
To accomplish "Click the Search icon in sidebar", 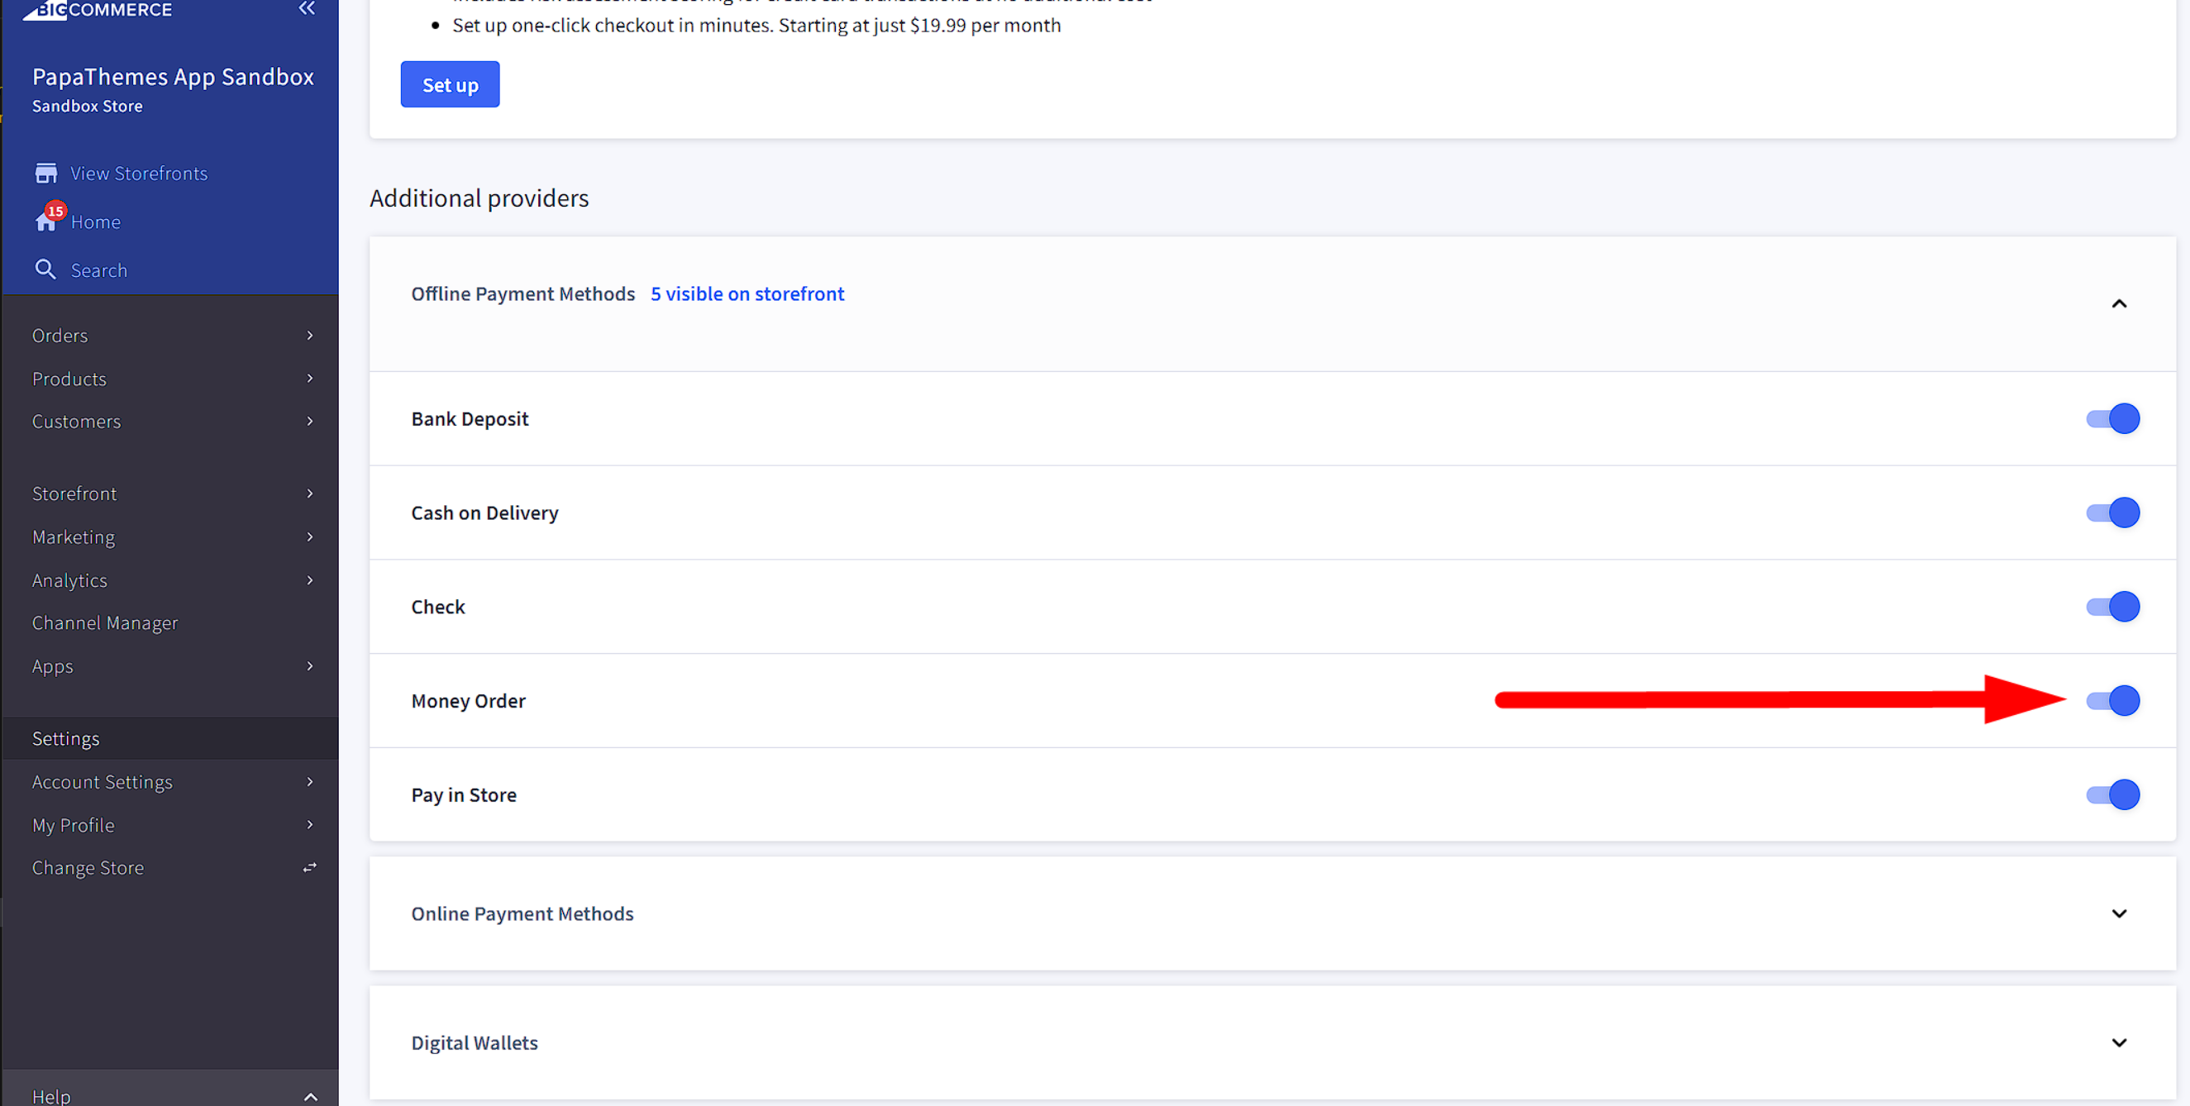I will coord(45,268).
